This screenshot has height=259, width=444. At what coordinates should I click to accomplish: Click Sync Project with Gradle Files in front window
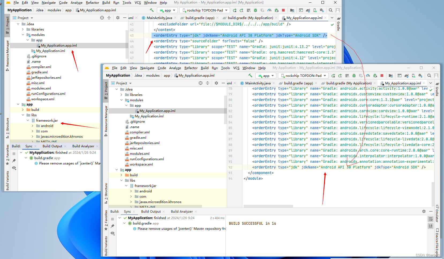click(x=407, y=76)
